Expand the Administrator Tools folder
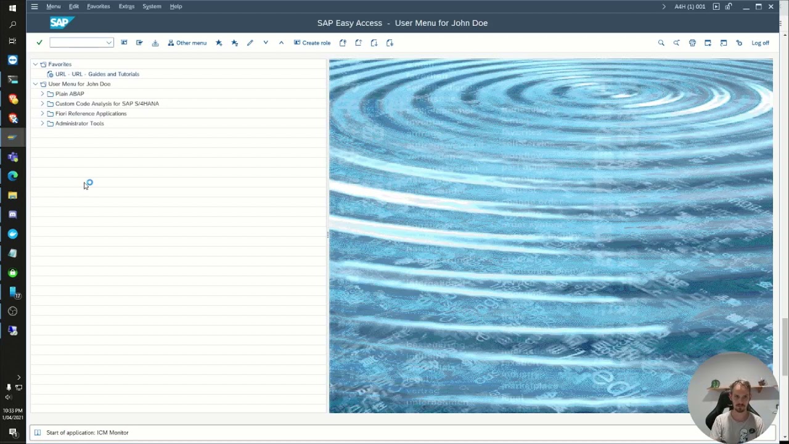The image size is (789, 444). (x=43, y=123)
